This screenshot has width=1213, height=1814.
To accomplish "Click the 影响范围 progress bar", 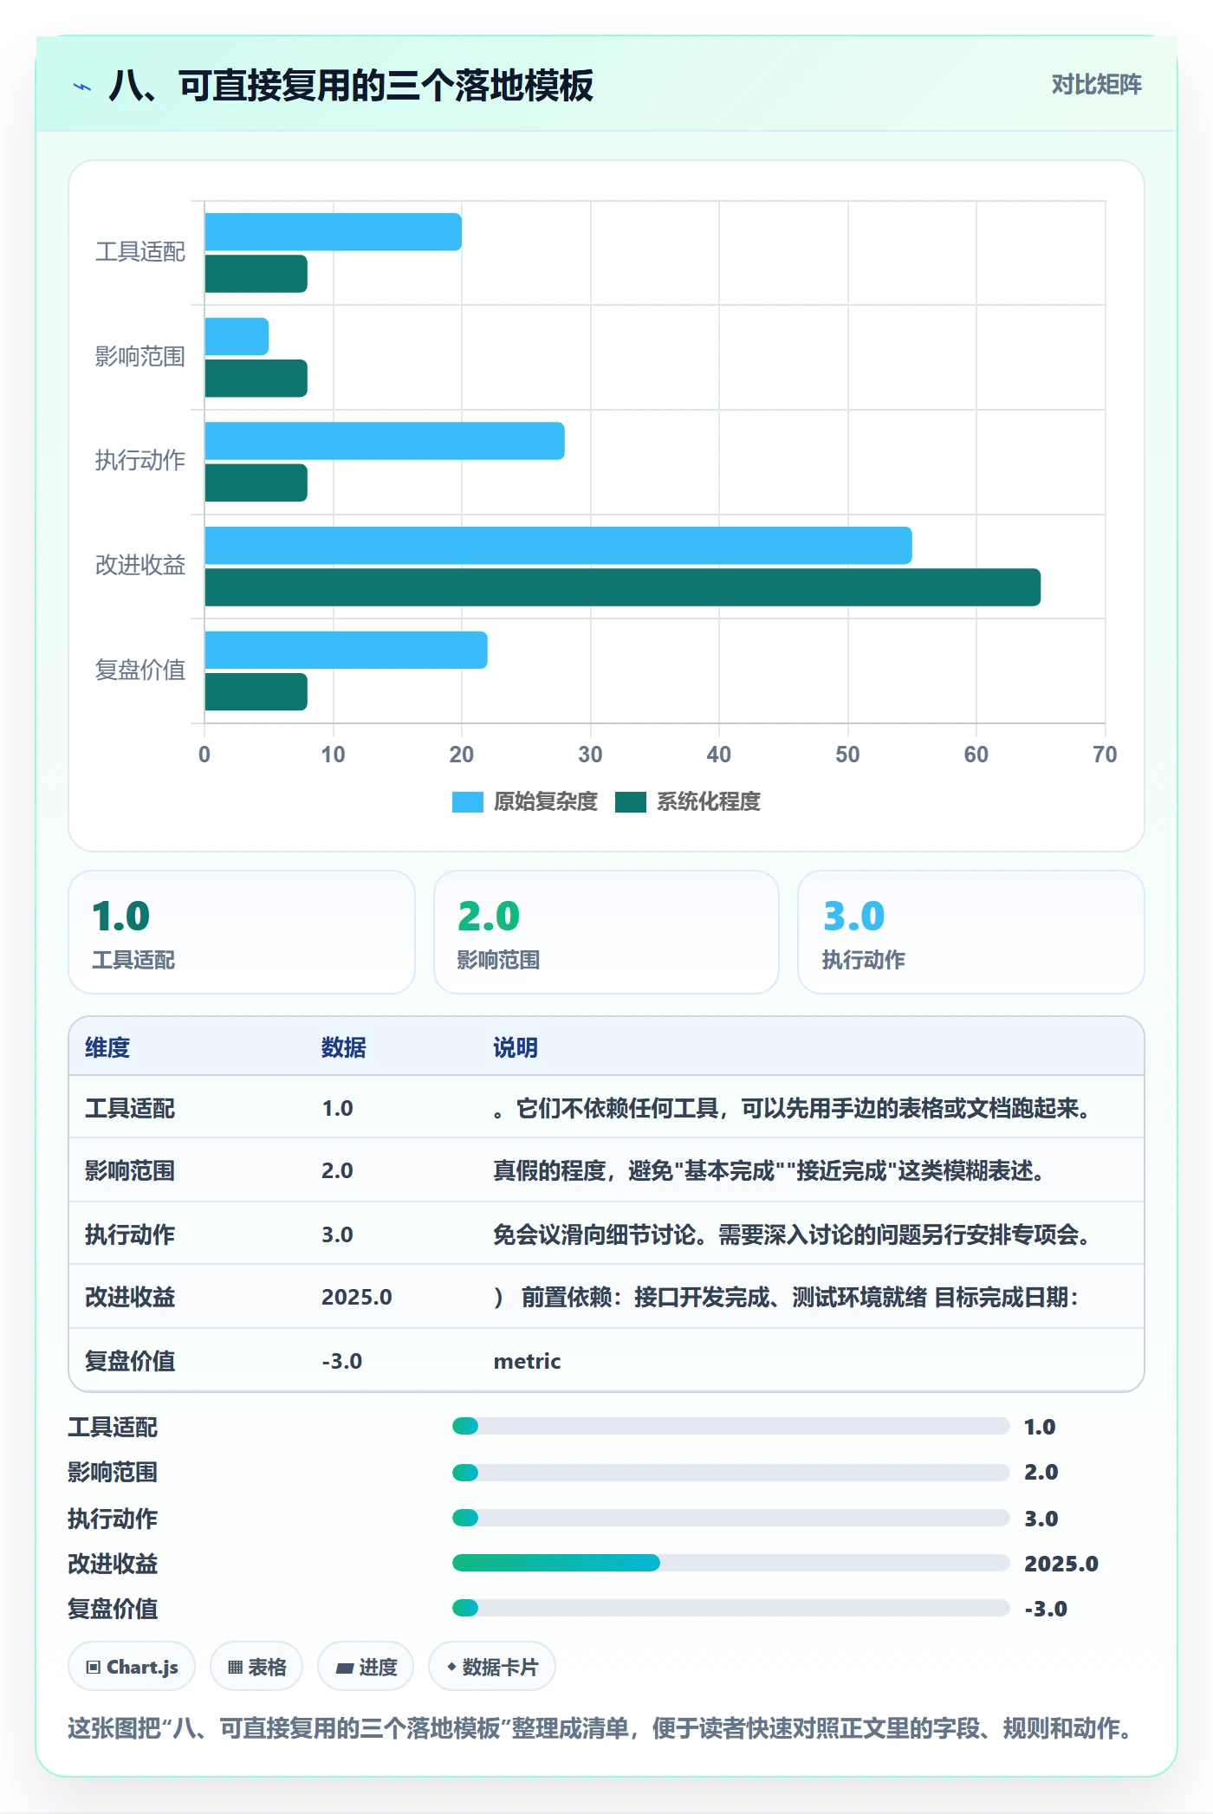I will click(x=730, y=1472).
